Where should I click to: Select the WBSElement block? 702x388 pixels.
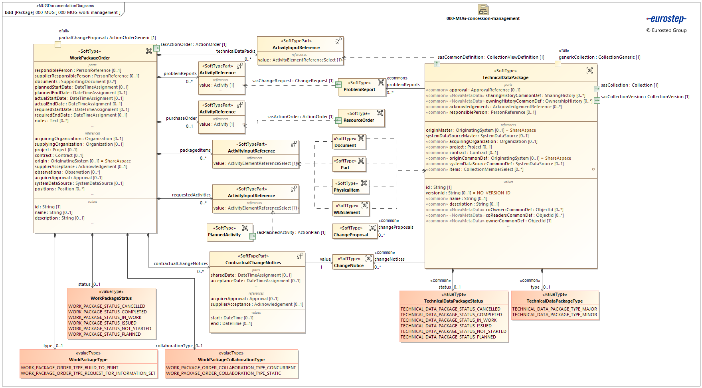coord(351,209)
